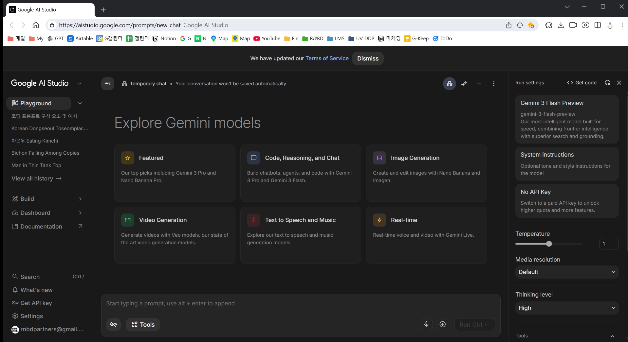Viewport: 628px width, 342px height.
Task: Click Get API key in sidebar
Action: click(x=32, y=303)
